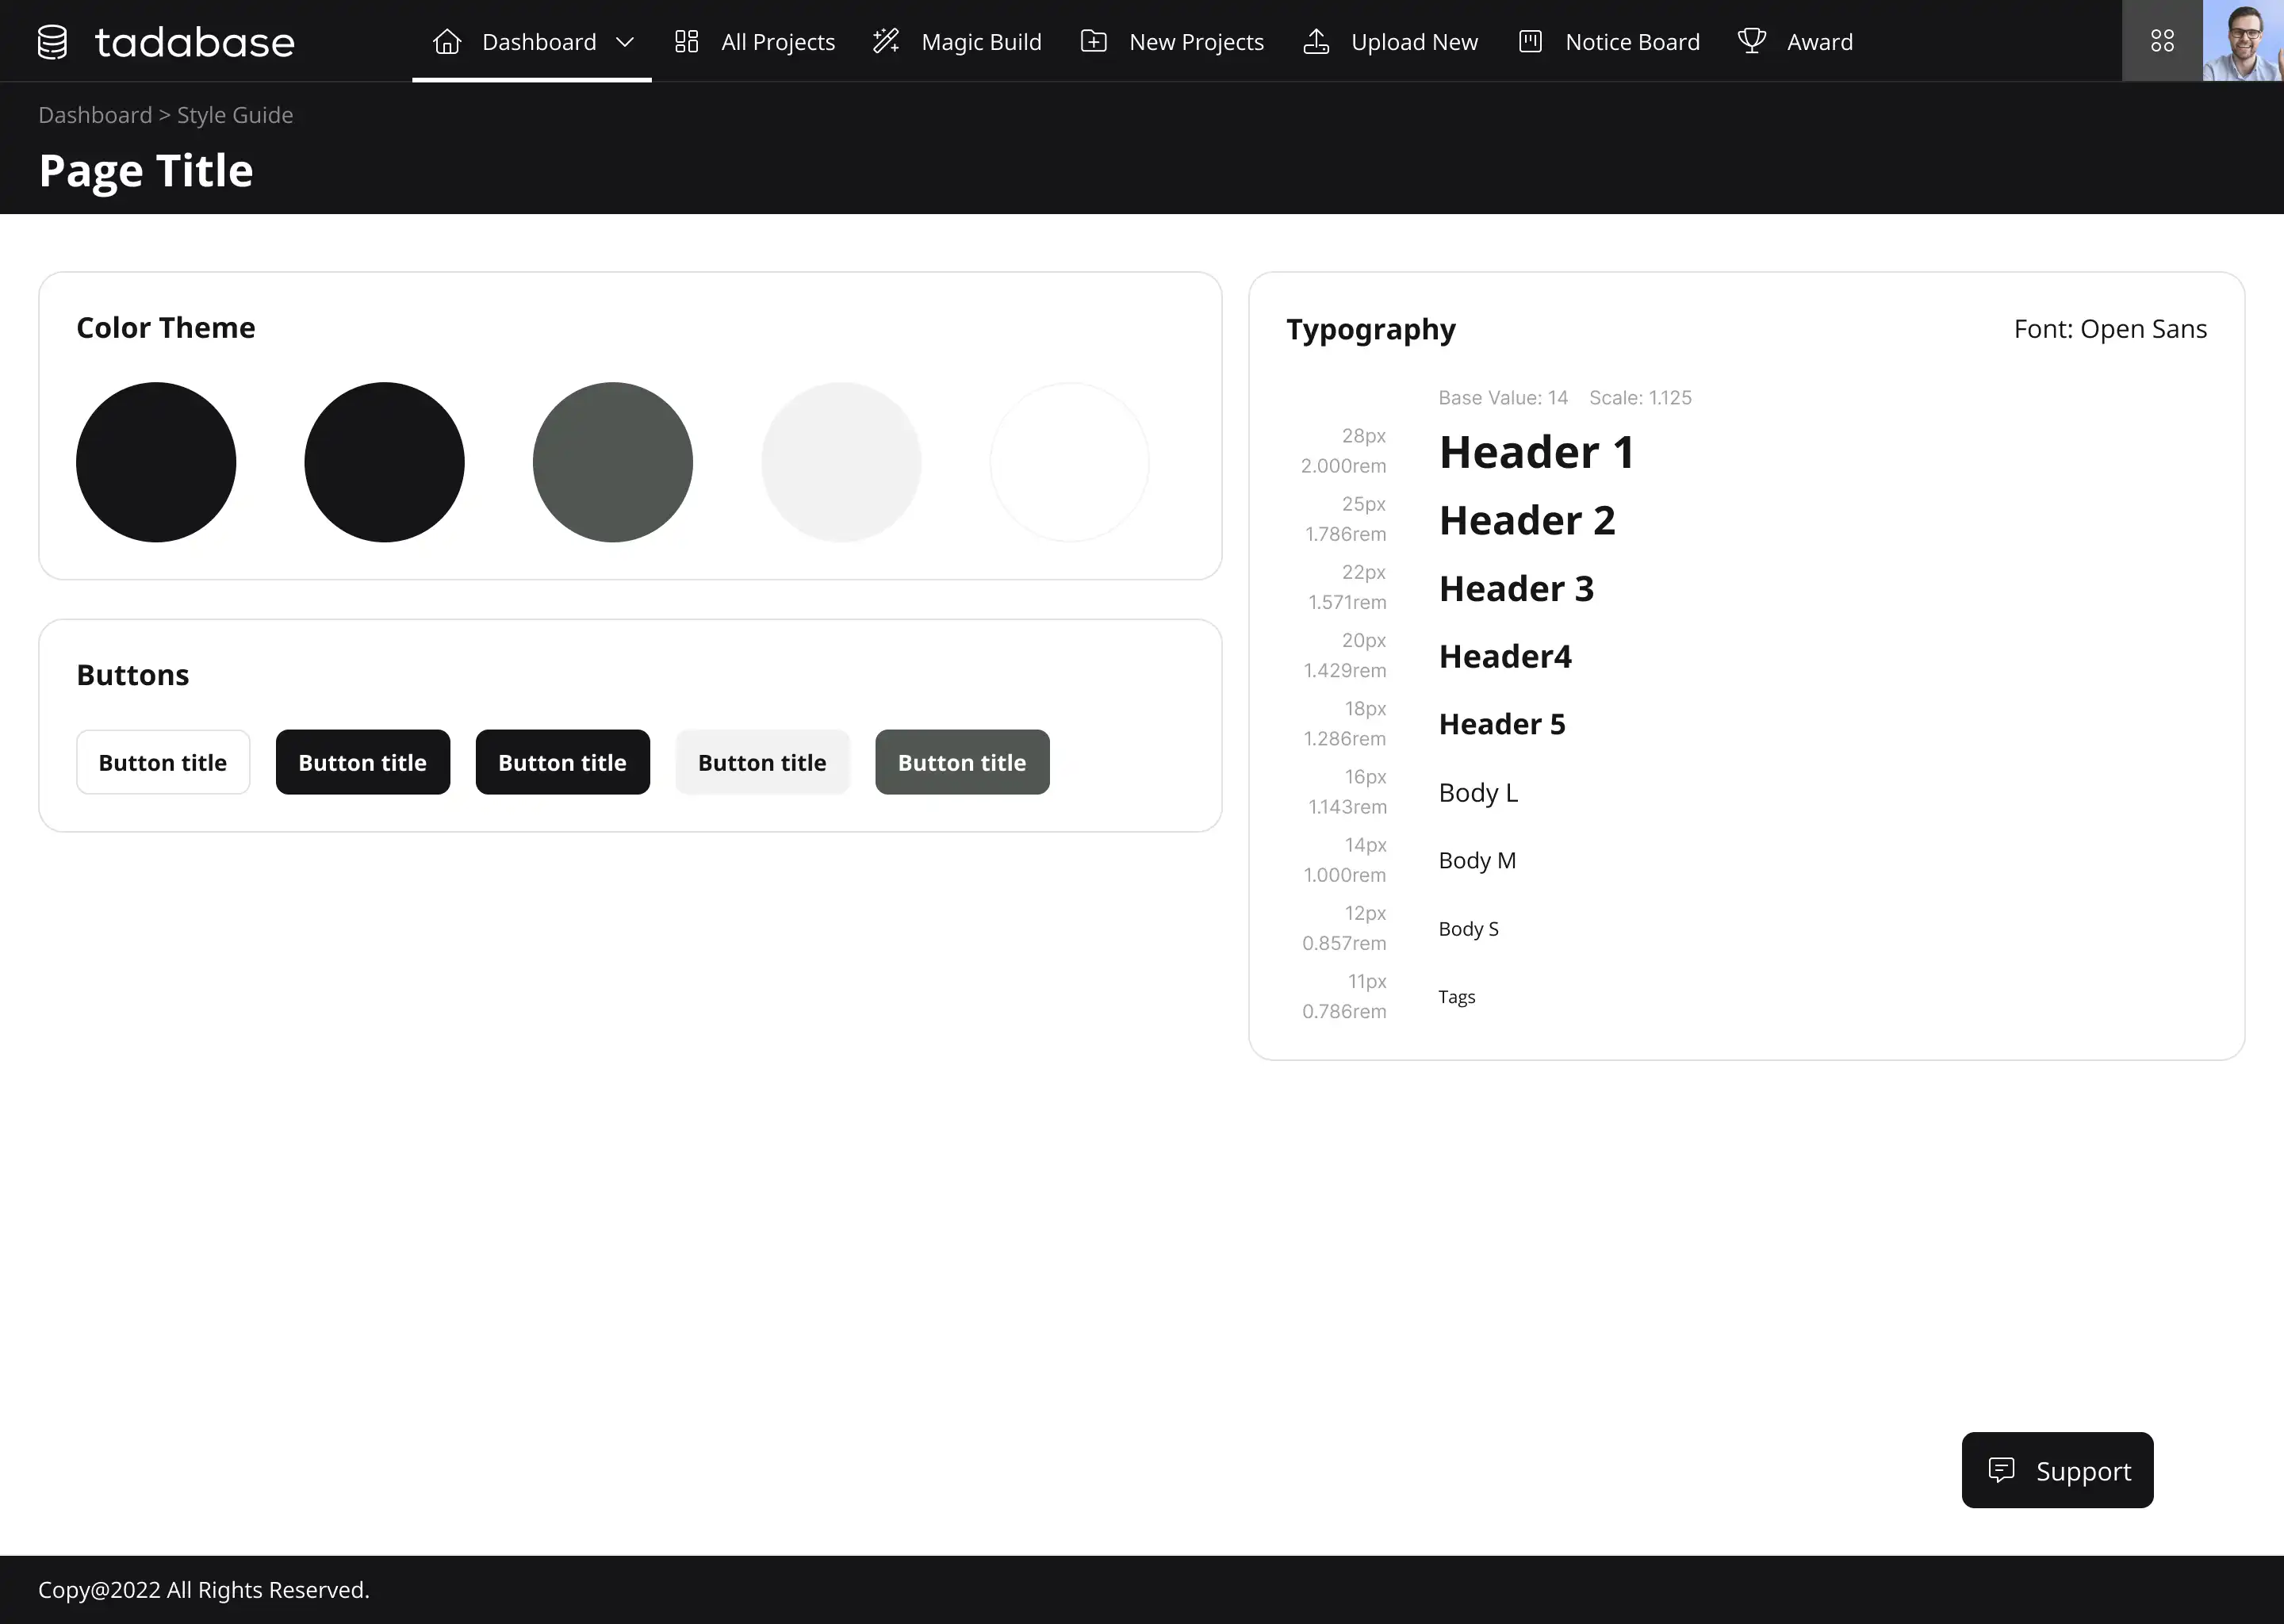The height and width of the screenshot is (1624, 2284).
Task: Click the Style Guide breadcrumb
Action: pos(235,115)
